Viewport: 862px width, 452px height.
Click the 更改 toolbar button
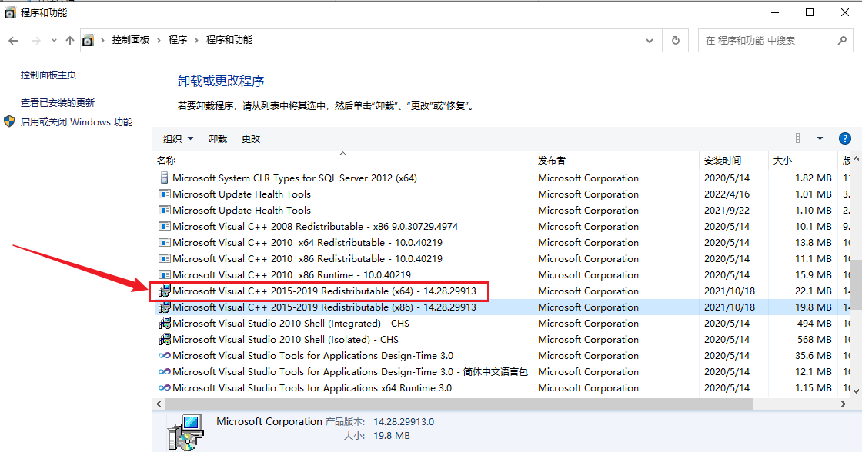(x=251, y=139)
